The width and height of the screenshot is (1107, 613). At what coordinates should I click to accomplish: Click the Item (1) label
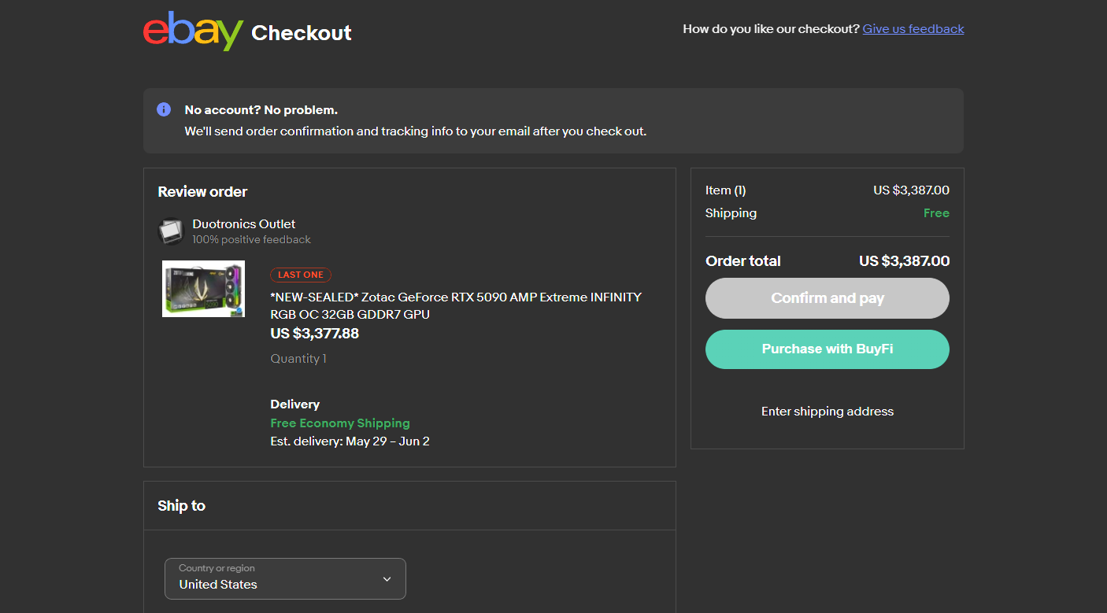[726, 190]
